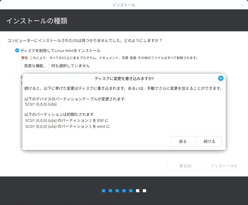248x205 pixels.
Task: Click the last white progress dot
Action: click(x=144, y=191)
